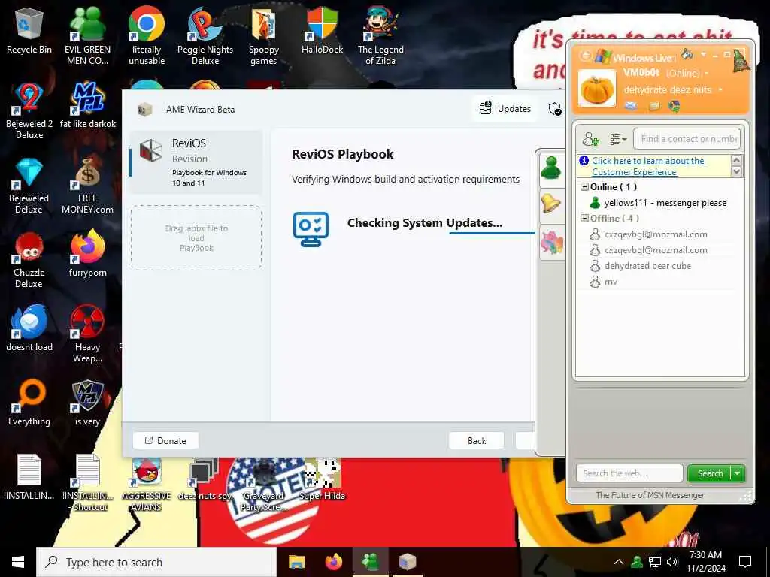The image size is (770, 577).
Task: Click the 'Drag .apbx file to load' drop zone
Action: pos(196,238)
